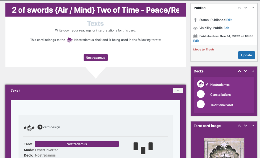The width and height of the screenshot is (260, 158).
Task: Click the three-card spread layout icon
Action: point(143,148)
